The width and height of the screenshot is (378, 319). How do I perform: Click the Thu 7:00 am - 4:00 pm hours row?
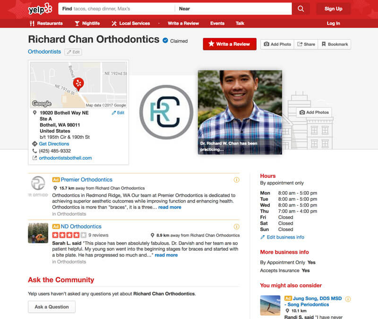pyautogui.click(x=289, y=211)
